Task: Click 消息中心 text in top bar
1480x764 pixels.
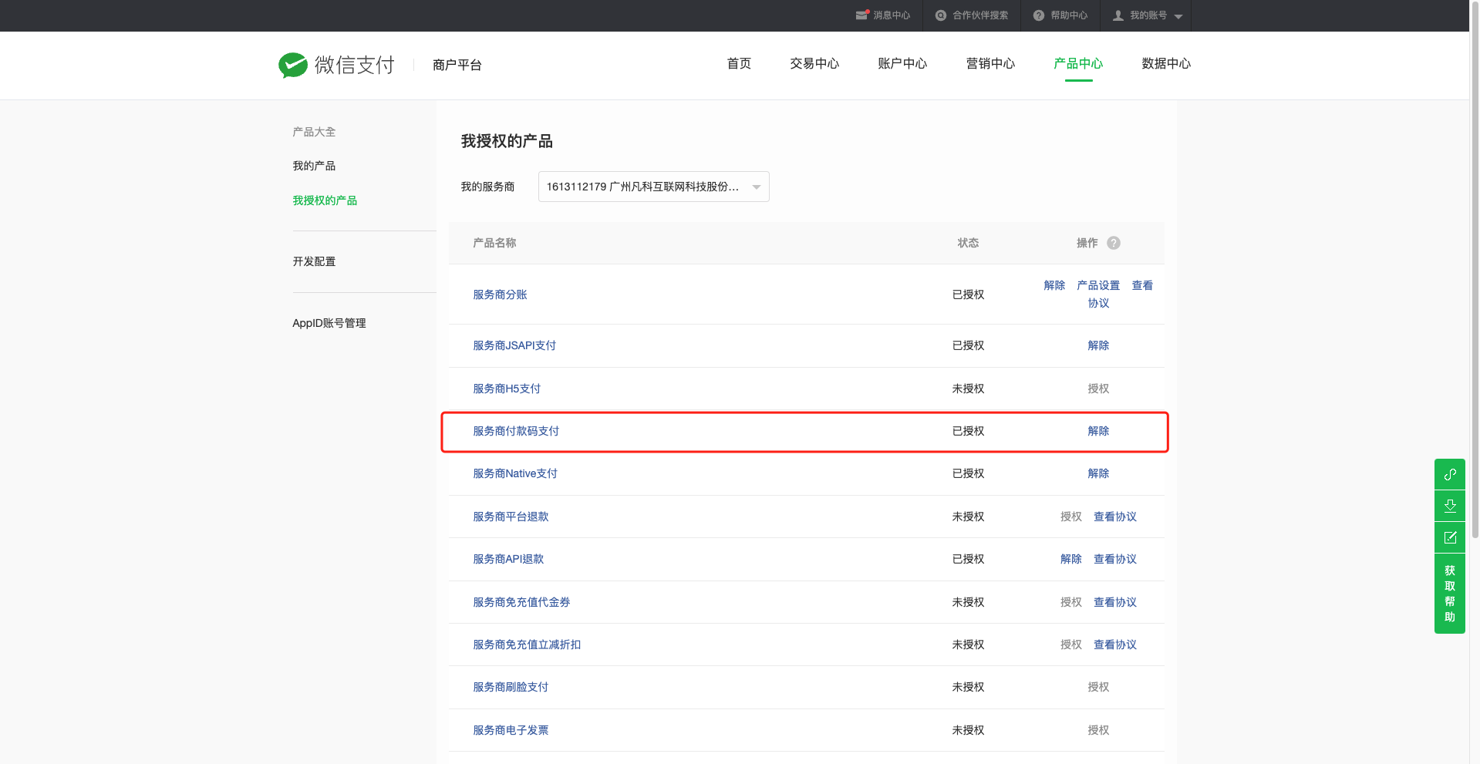Action: (892, 15)
